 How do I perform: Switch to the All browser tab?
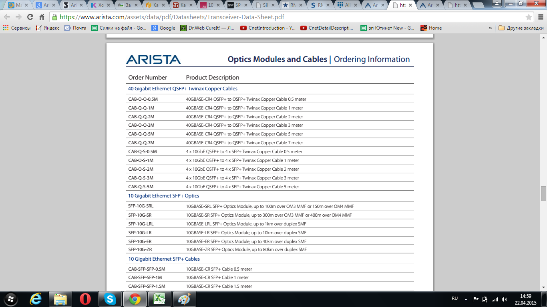[x=345, y=5]
